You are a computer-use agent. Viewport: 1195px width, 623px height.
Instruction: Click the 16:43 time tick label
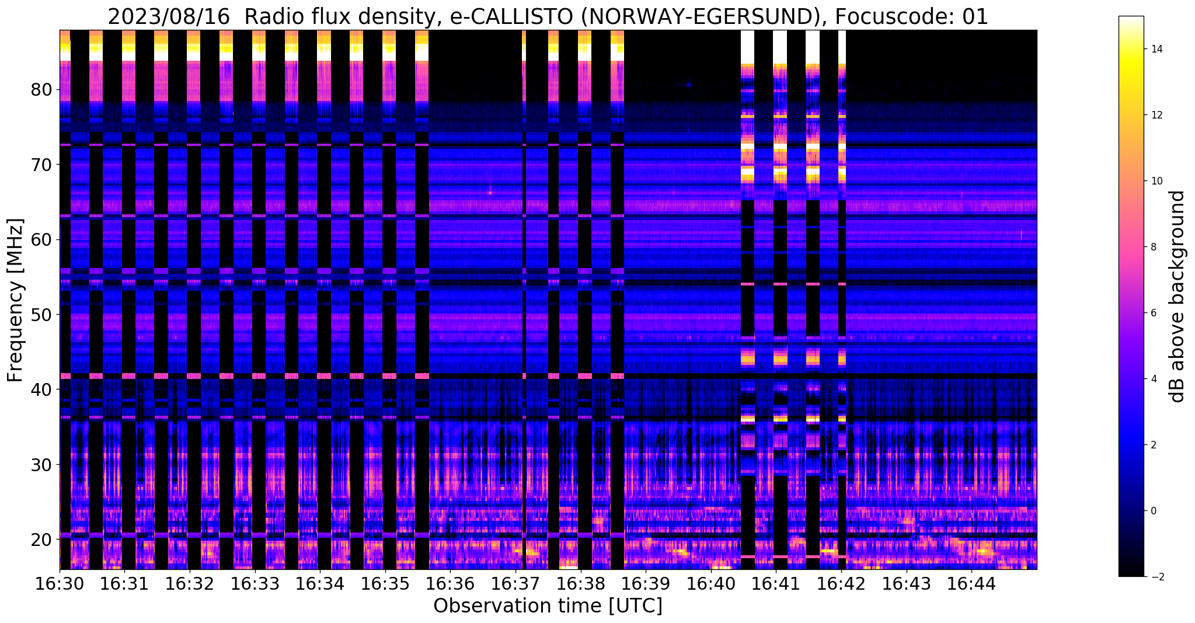coord(906,583)
